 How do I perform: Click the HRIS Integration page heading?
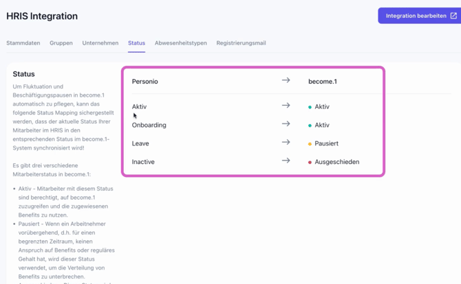pos(42,16)
